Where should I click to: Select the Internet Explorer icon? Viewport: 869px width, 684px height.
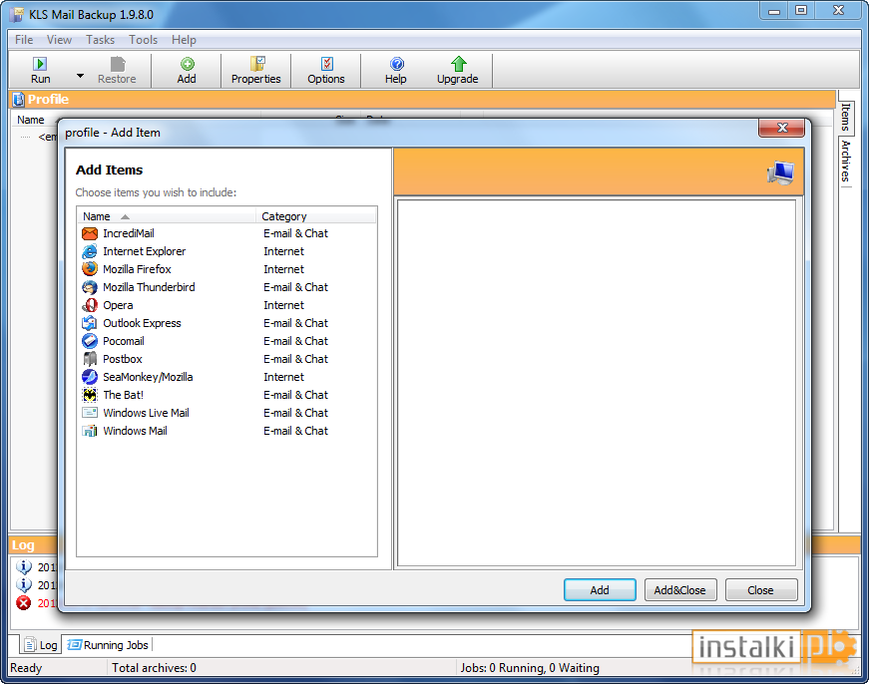[90, 251]
